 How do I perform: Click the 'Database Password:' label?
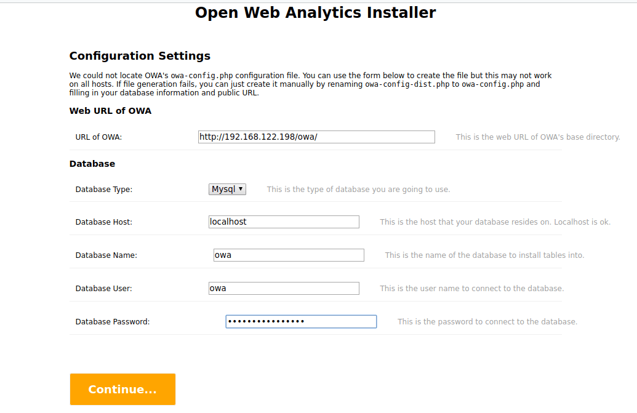113,322
